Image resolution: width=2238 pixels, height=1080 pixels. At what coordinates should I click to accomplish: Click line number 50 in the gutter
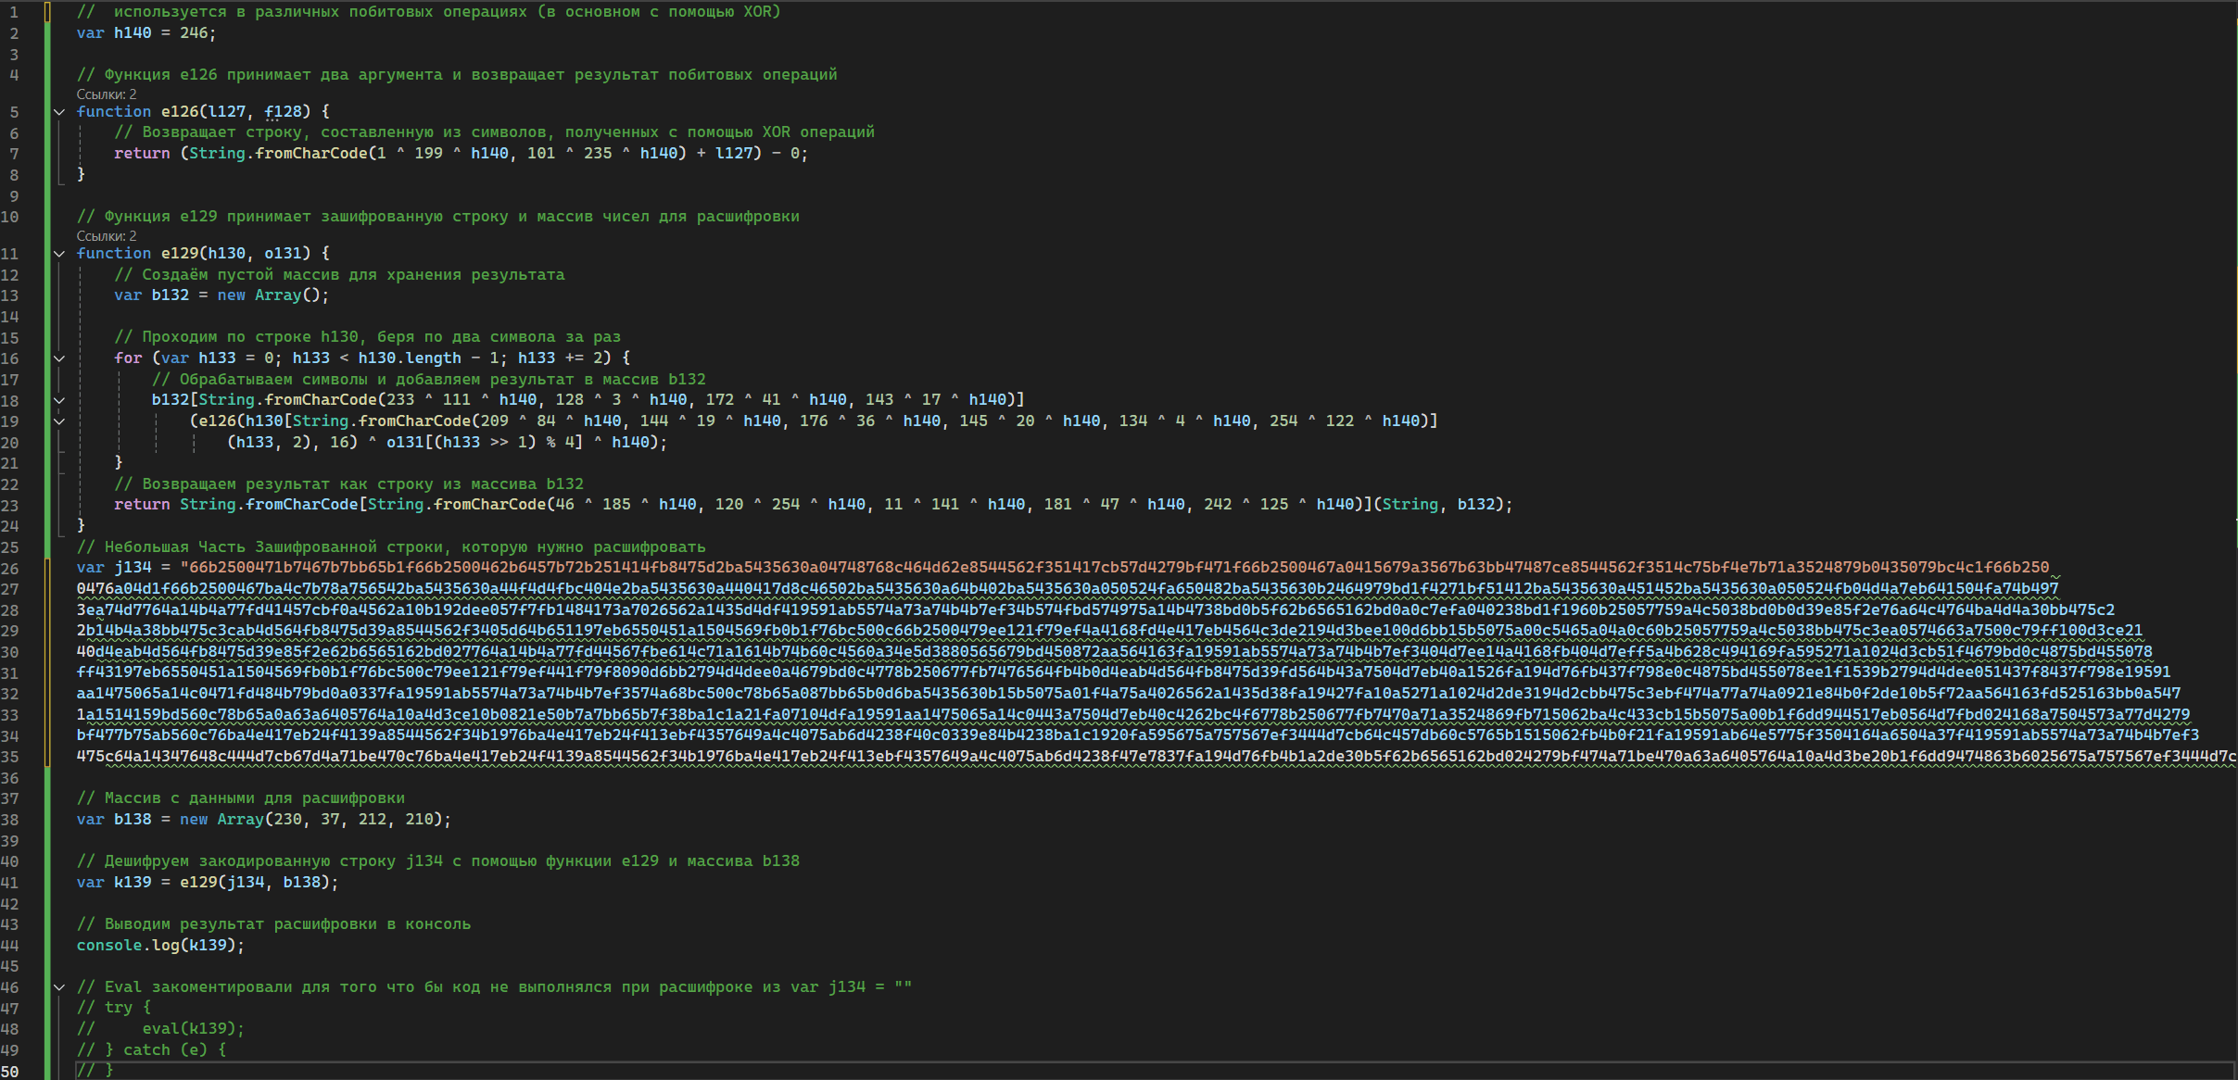[x=10, y=1072]
